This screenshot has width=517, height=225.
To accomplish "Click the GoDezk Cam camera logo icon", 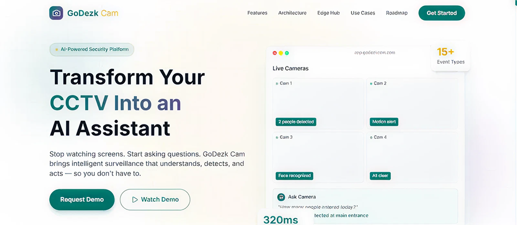I will click(56, 13).
